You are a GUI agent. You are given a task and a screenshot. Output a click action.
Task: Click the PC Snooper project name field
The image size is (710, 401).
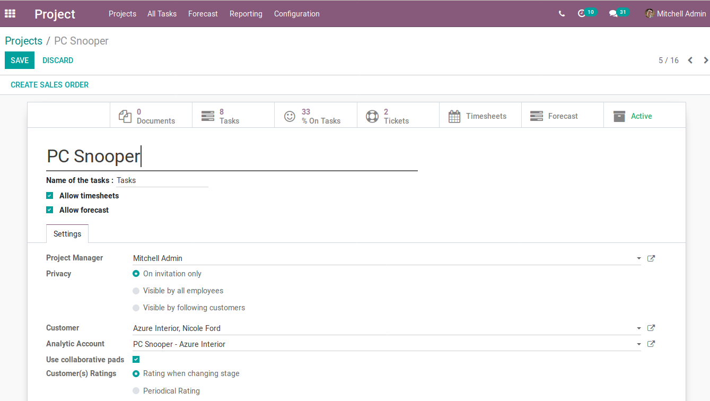232,156
